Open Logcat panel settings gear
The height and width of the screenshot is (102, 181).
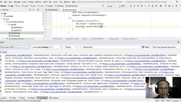click(x=178, y=42)
